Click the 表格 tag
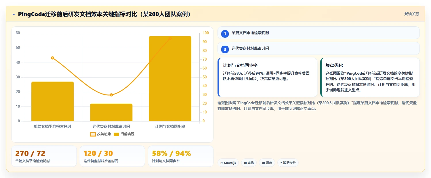The height and width of the screenshot is (178, 431). point(249,163)
